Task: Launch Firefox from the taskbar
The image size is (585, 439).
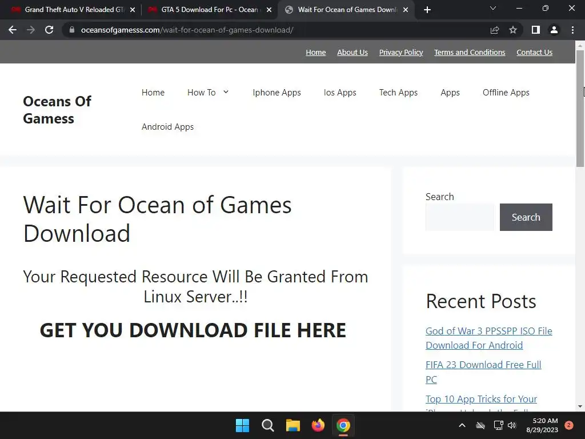Action: [x=318, y=425]
